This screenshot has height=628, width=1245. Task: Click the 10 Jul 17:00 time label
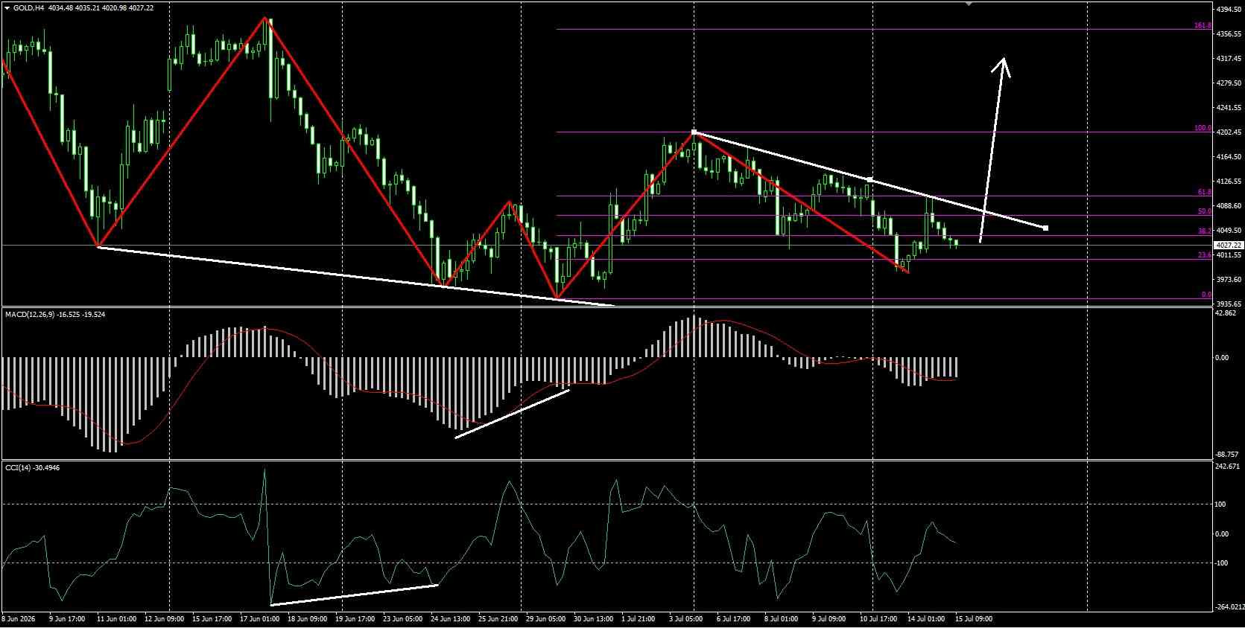[x=879, y=618]
